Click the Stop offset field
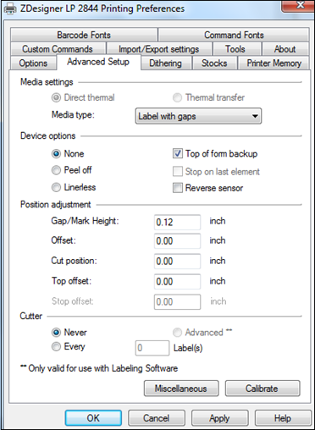 tap(177, 301)
